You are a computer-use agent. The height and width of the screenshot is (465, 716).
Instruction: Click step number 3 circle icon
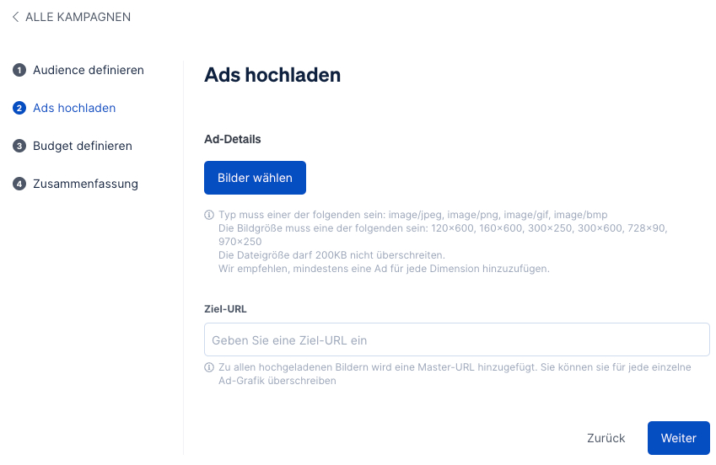tap(19, 146)
